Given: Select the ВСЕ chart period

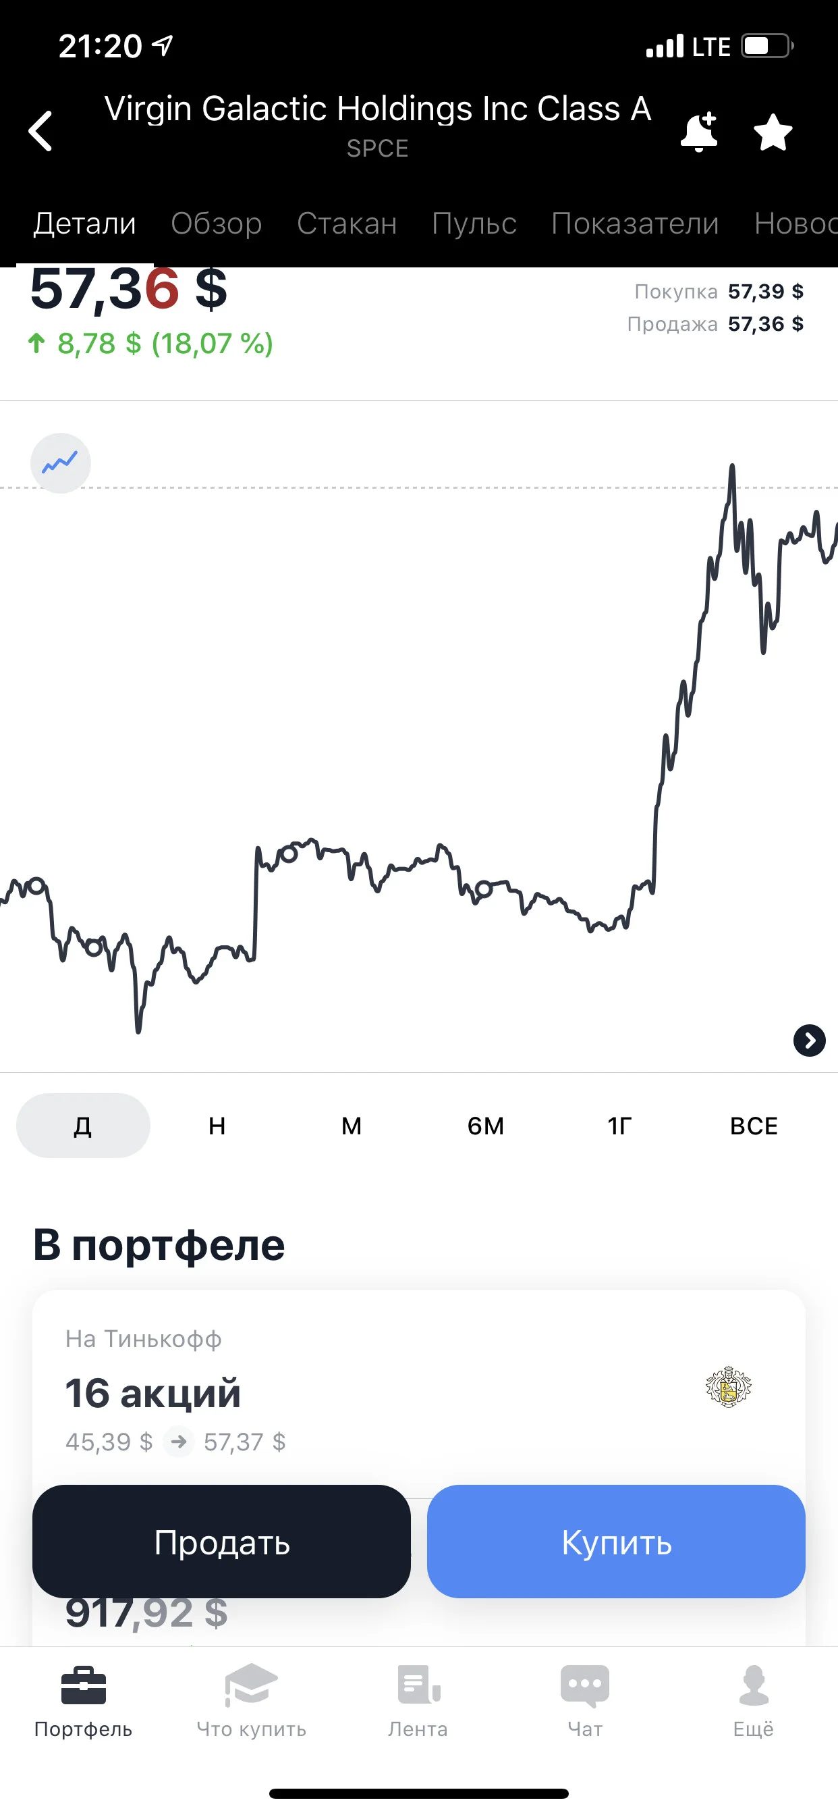Looking at the screenshot, I should point(754,1125).
